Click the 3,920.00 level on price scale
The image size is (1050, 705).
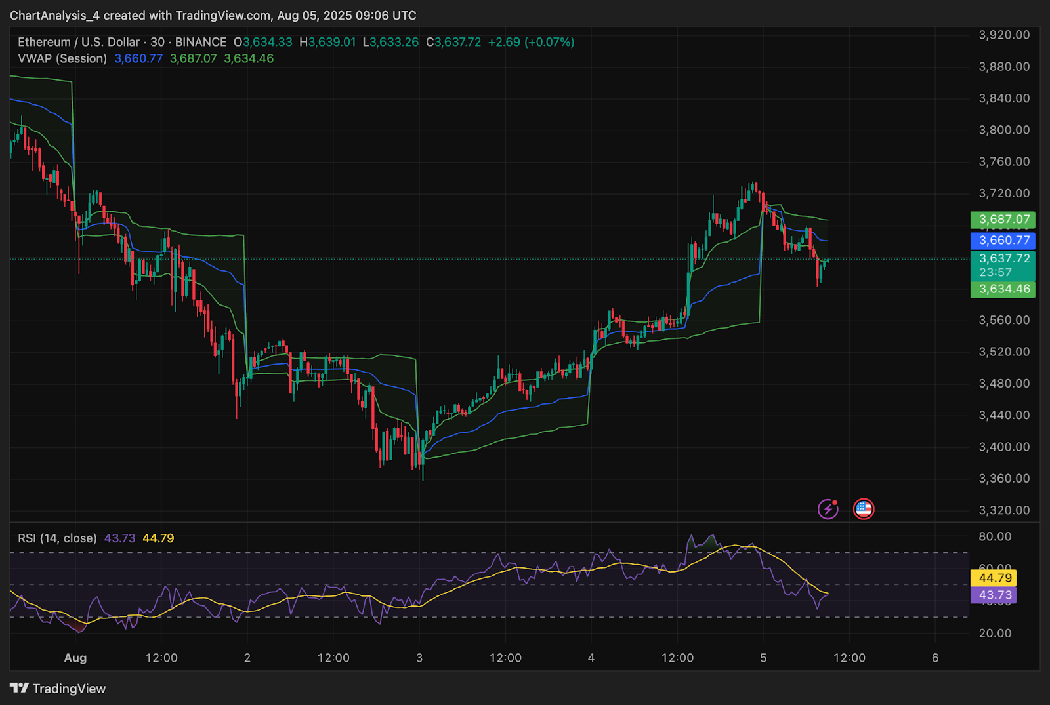pos(1004,35)
